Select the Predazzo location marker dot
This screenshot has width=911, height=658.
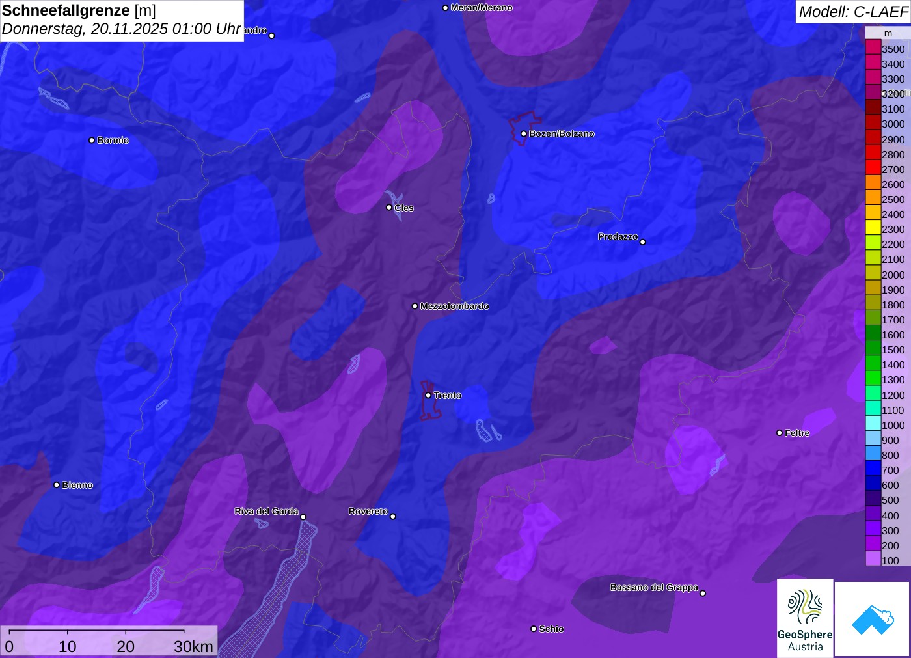pyautogui.click(x=643, y=241)
